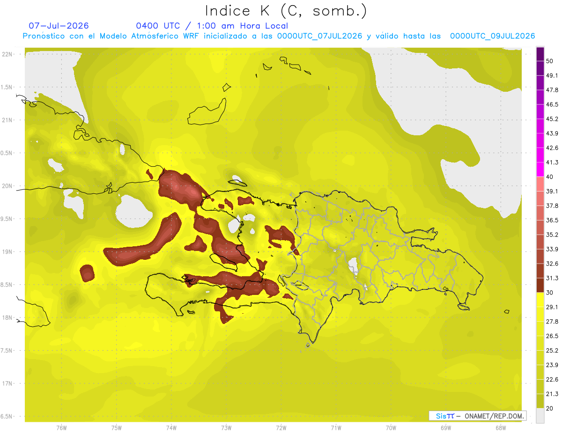Pick the gray swatch below 20 on the scale
This screenshot has height=434, width=562.
[540, 415]
